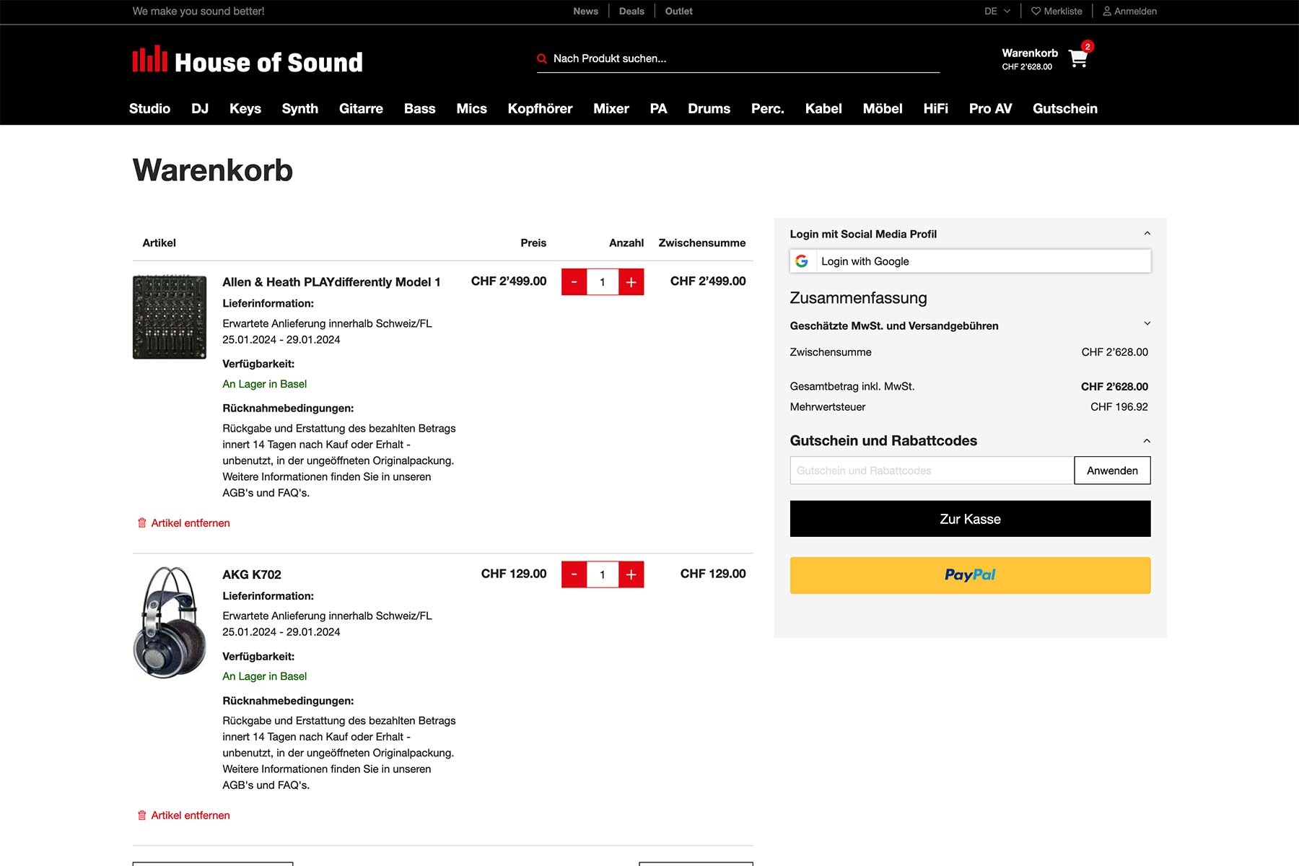Click the Google logo icon
The image size is (1299, 866).
tap(802, 261)
